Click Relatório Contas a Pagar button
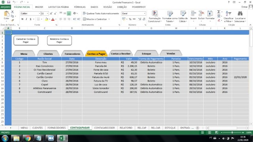This screenshot has width=253, height=142. pos(59,40)
